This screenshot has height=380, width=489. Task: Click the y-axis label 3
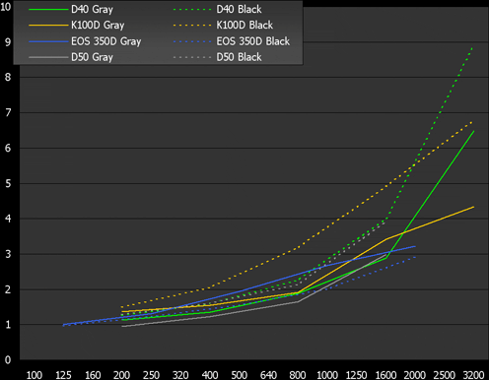pyautogui.click(x=8, y=254)
